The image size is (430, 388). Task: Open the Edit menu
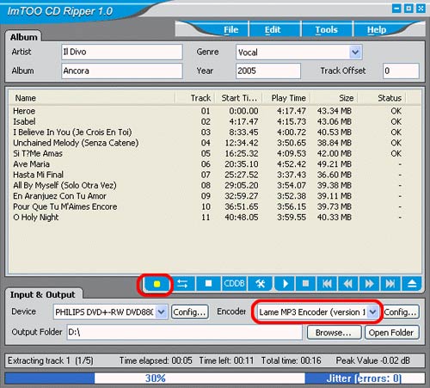pos(273,29)
